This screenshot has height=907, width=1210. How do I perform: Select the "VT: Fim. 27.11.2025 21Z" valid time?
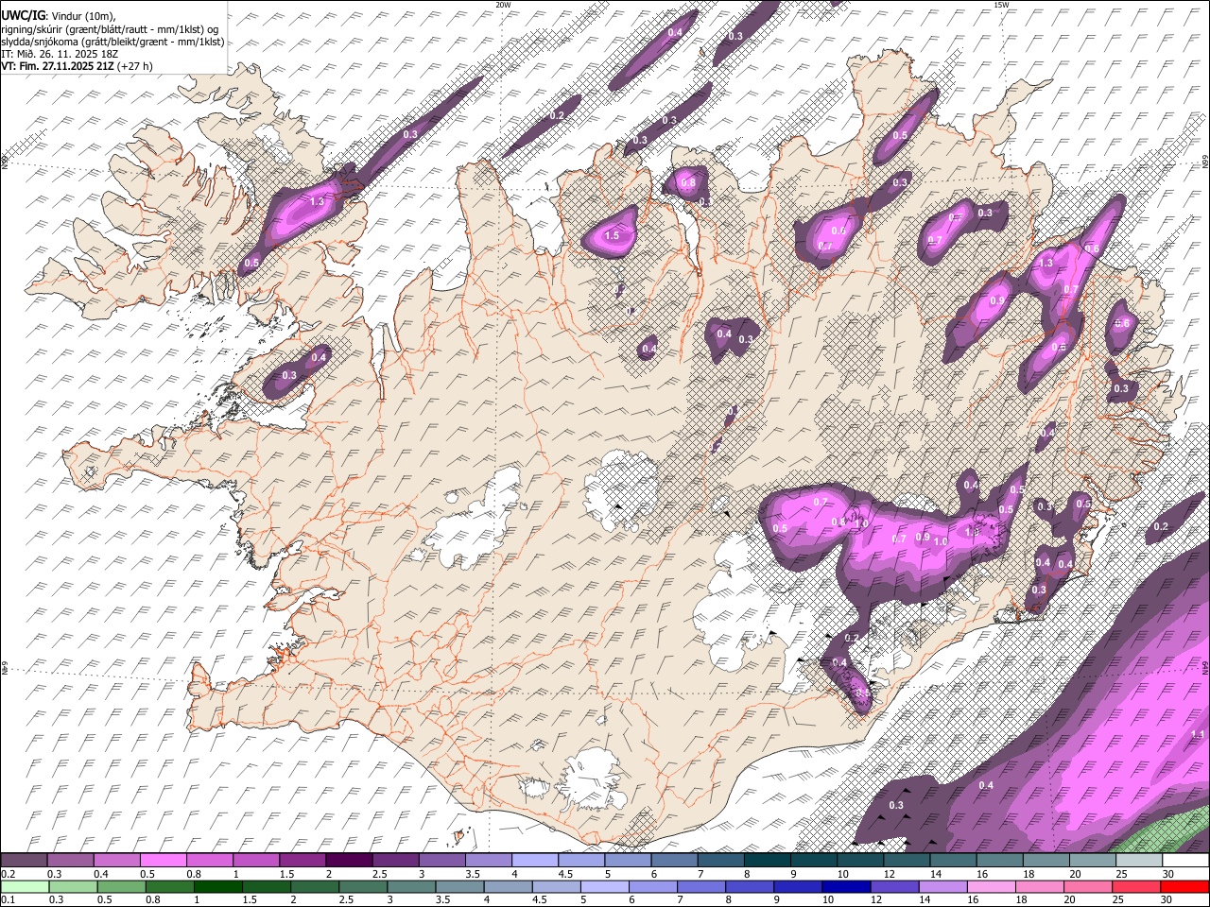[x=58, y=66]
